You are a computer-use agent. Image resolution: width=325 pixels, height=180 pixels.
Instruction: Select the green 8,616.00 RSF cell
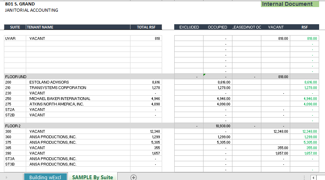tap(304, 82)
